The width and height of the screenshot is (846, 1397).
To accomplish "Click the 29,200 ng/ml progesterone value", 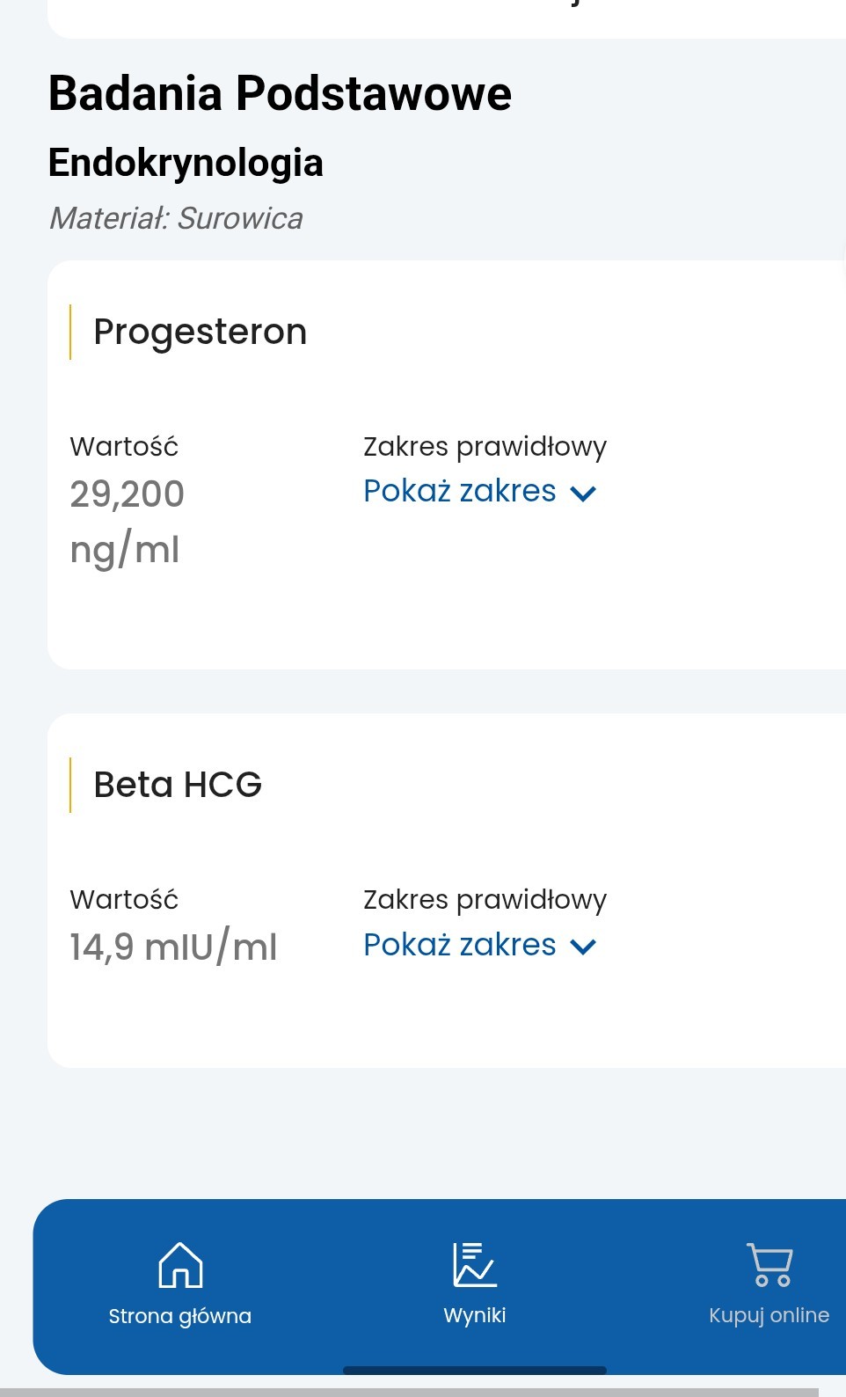I will pos(128,521).
